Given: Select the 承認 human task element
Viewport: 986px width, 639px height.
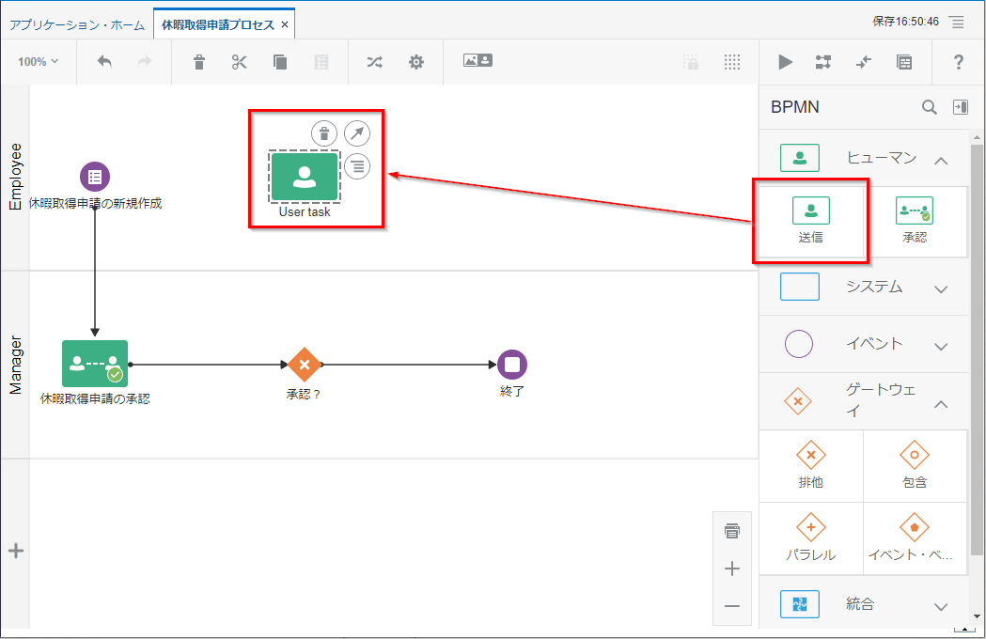Looking at the screenshot, I should tap(914, 221).
